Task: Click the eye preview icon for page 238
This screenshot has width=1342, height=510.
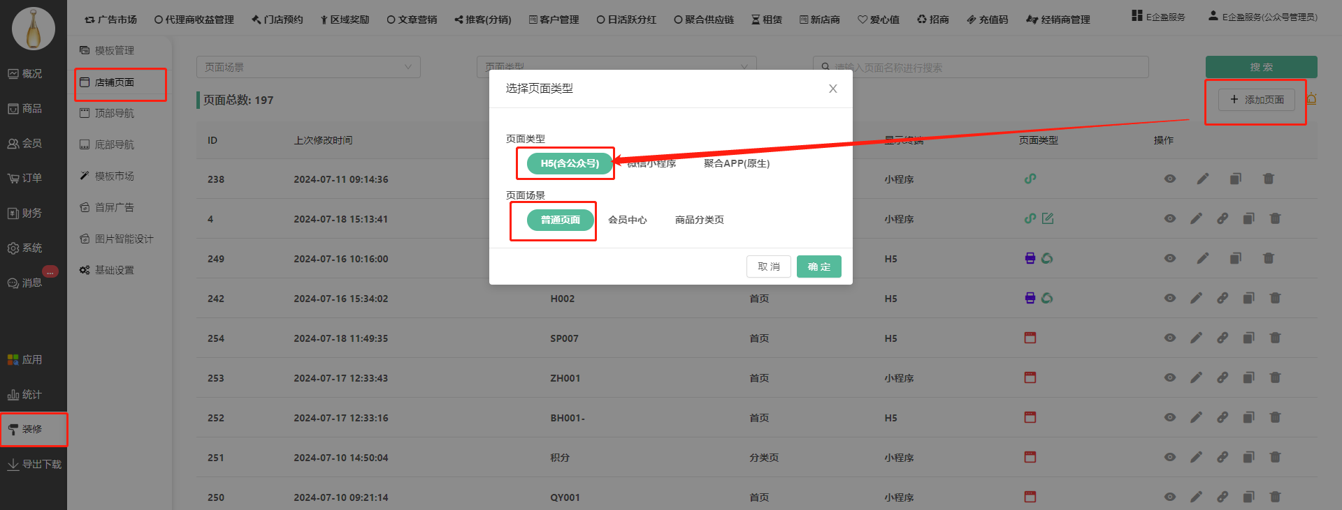Action: click(1169, 179)
